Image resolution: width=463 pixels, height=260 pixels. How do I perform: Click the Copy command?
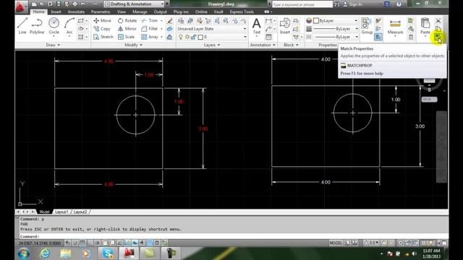pos(102,29)
